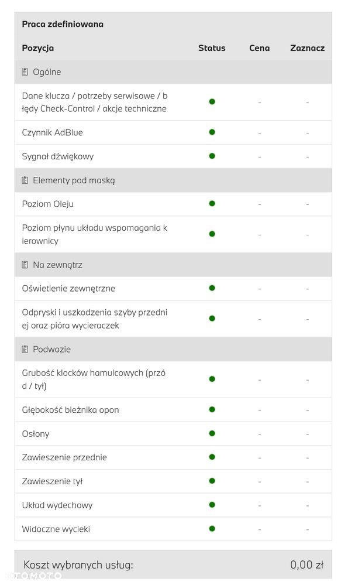Click the Status column header

pos(212,48)
